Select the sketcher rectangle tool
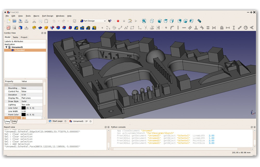 132,28
